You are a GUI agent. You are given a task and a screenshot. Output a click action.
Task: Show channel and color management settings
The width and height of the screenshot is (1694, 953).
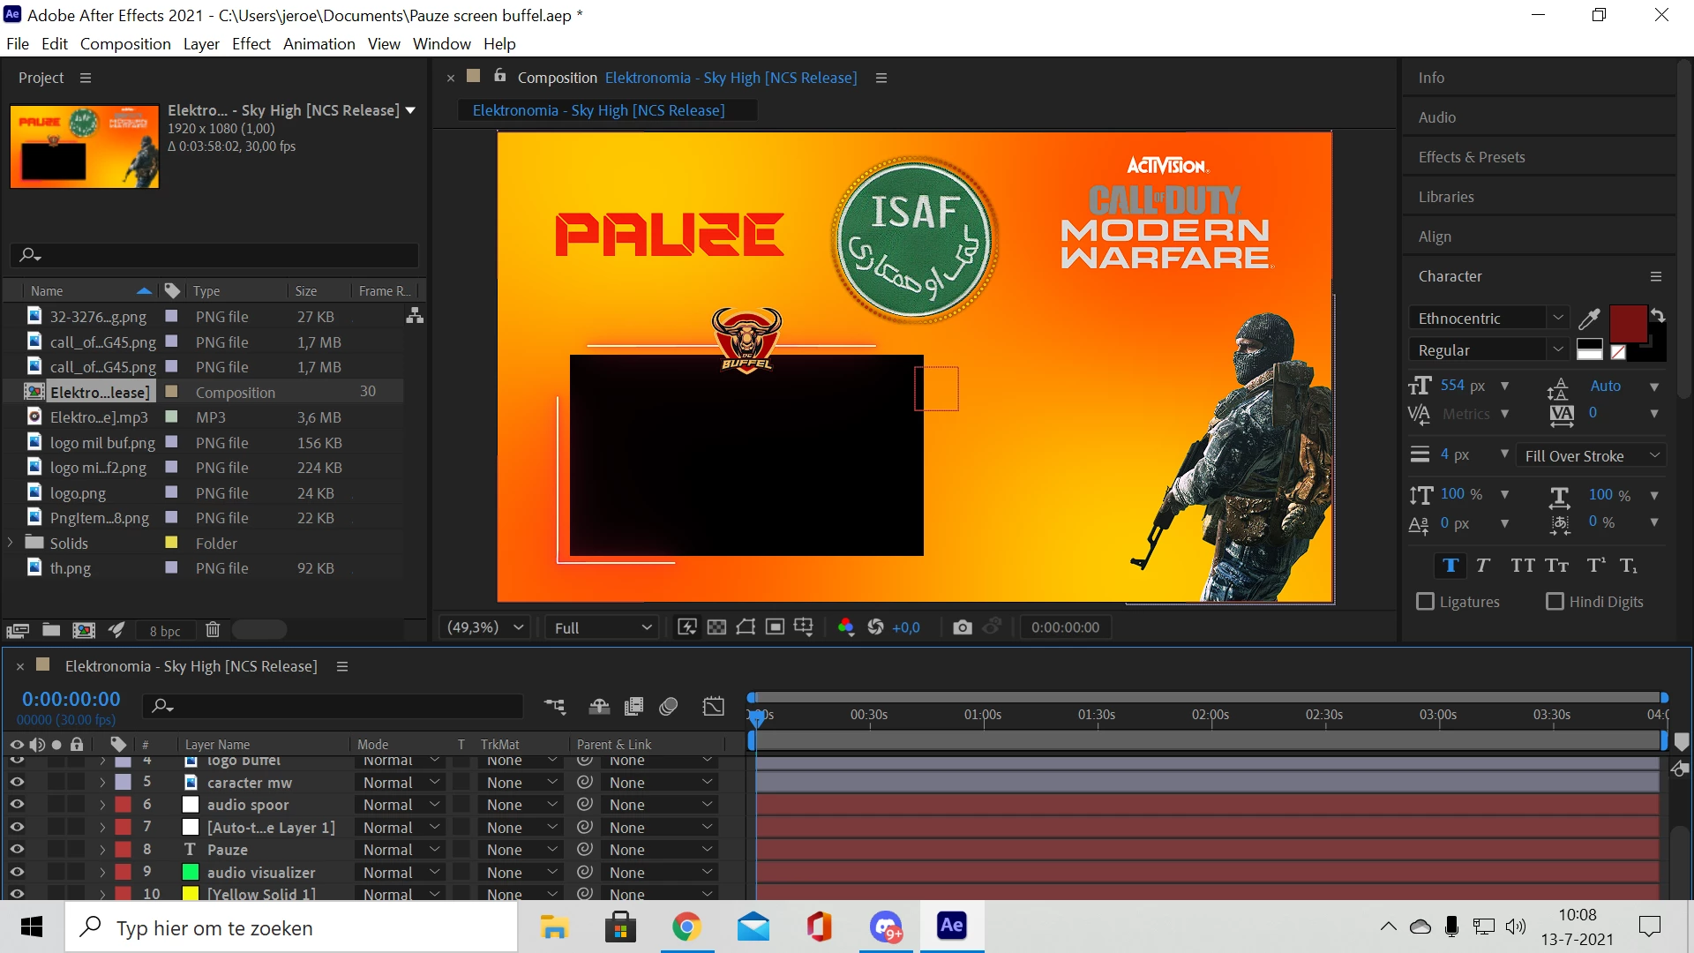(845, 627)
